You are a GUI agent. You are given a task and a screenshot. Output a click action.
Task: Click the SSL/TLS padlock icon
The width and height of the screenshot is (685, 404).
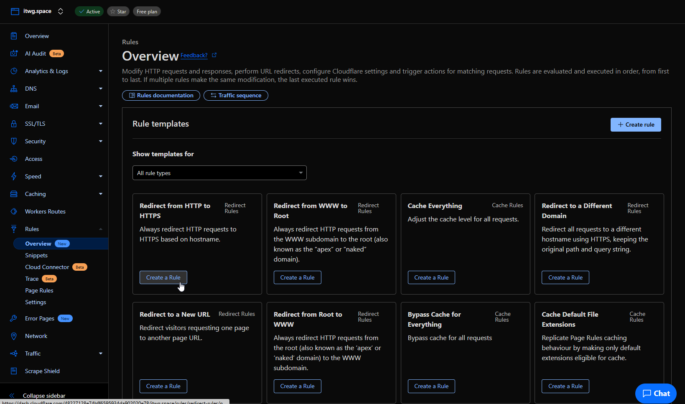point(14,124)
